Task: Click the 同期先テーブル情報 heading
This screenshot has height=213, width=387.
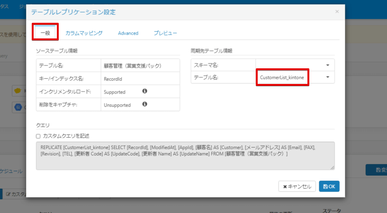Action: pos(212,51)
